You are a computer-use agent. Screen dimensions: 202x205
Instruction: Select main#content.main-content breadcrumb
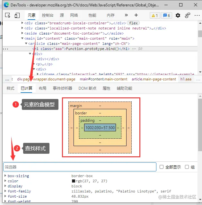pos(103,79)
